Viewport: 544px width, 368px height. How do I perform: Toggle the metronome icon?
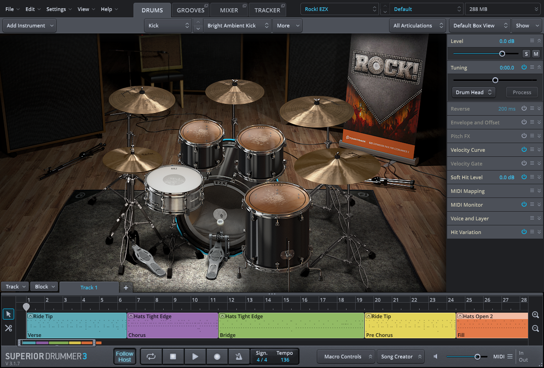click(x=239, y=357)
